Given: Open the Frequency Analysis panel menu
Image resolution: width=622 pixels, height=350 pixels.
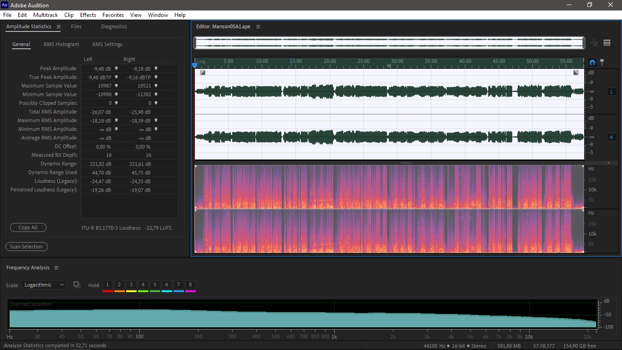Looking at the screenshot, I should pyautogui.click(x=56, y=268).
